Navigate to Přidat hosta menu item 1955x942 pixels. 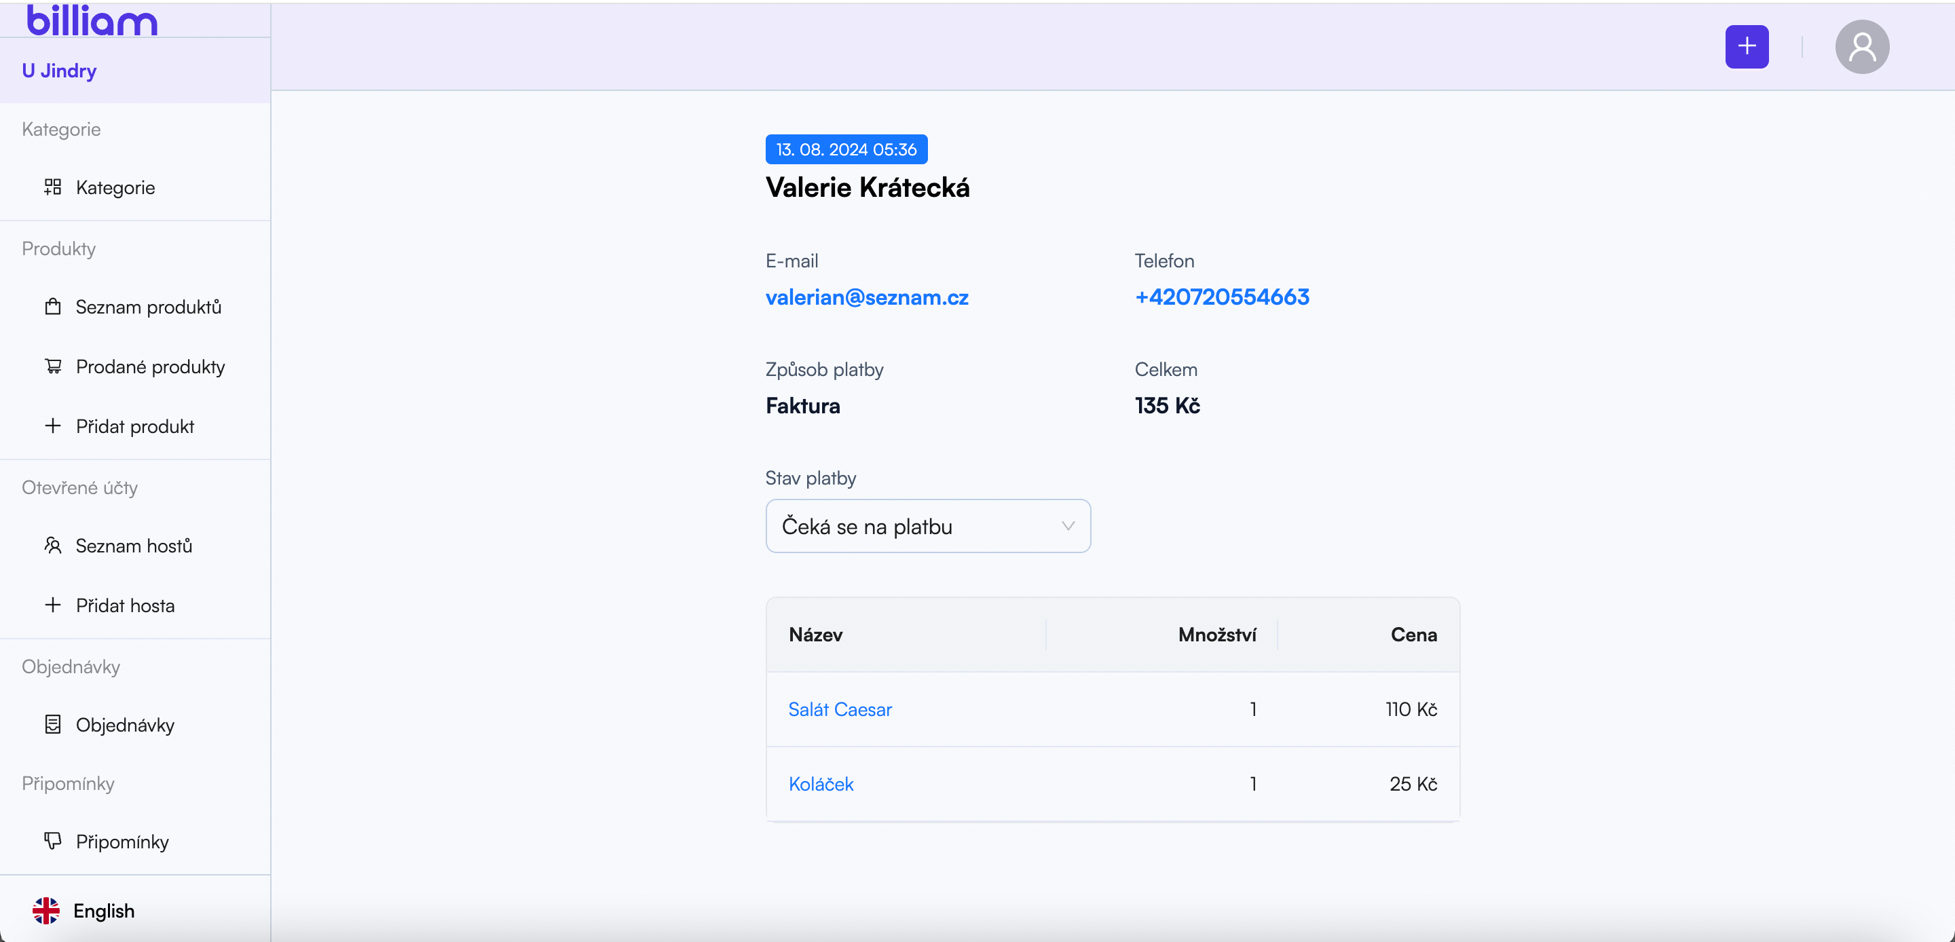click(x=125, y=605)
